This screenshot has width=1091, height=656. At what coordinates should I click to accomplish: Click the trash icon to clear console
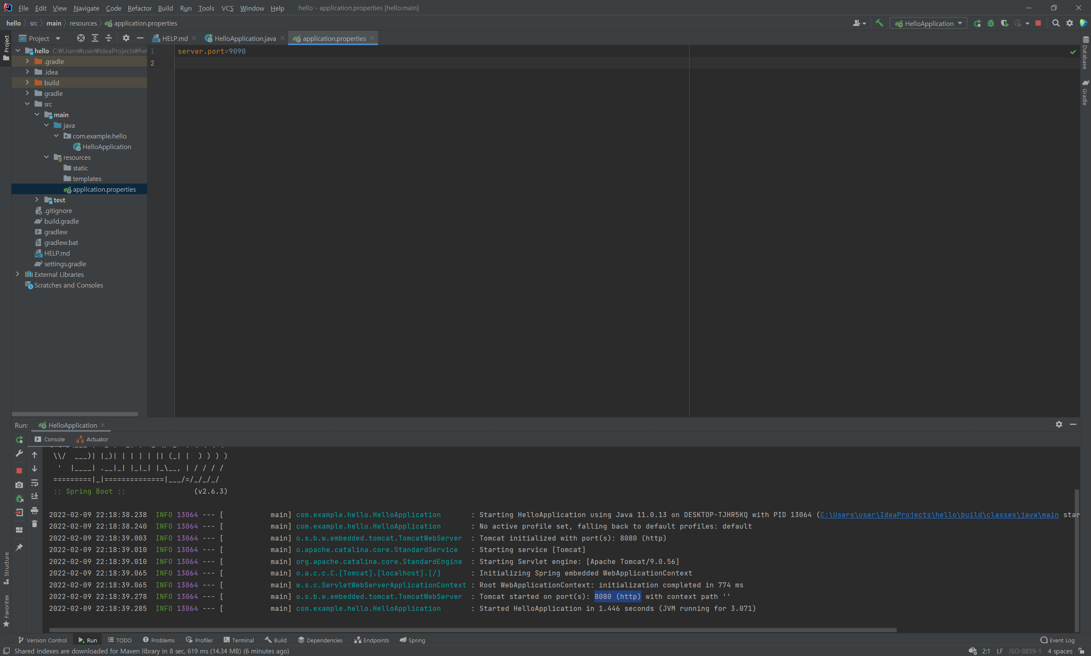pyautogui.click(x=35, y=524)
